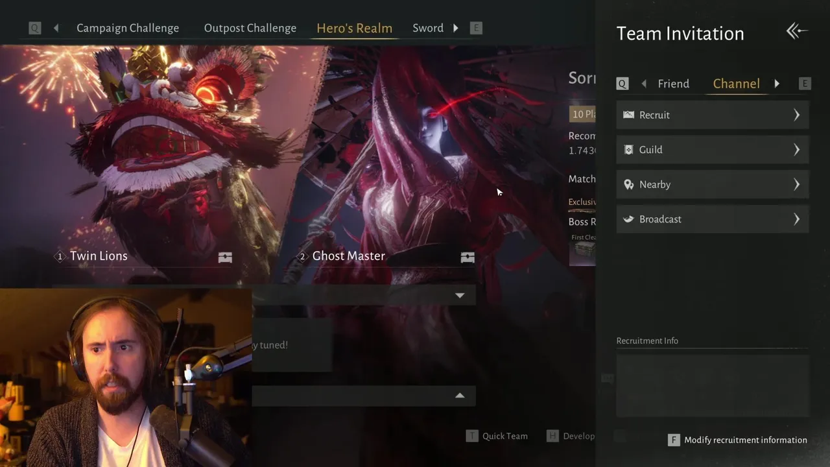Click the Broadcast megaphone icon

pyautogui.click(x=628, y=219)
